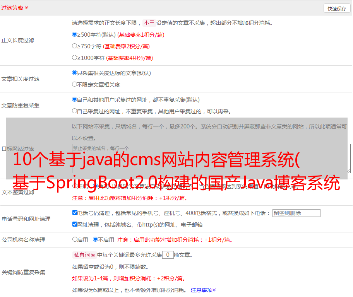The image size is (353, 297).
Task: Click the red note 如果设为1-4篇
Action: click(129, 278)
